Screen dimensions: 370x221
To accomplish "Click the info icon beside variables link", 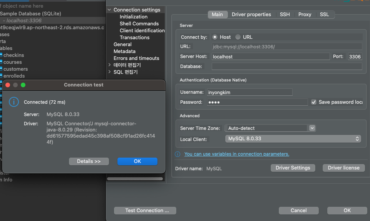I will pyautogui.click(x=177, y=154).
